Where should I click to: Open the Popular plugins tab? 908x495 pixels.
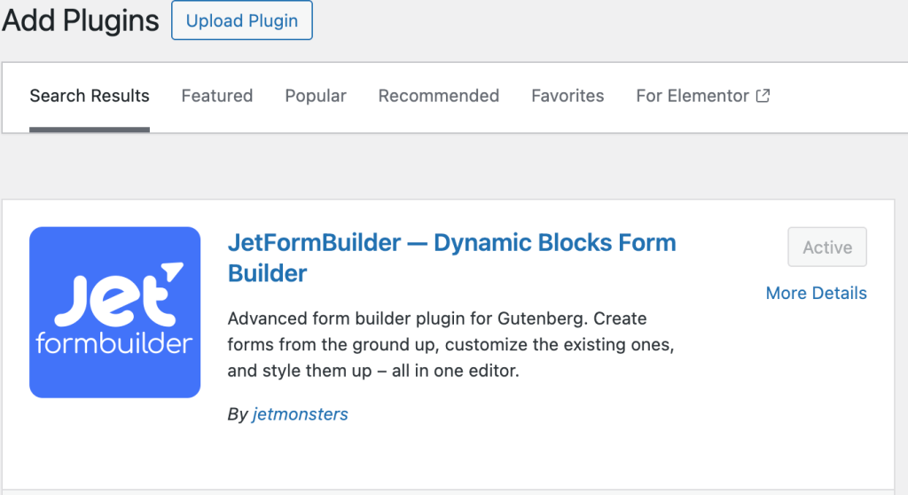click(x=316, y=96)
